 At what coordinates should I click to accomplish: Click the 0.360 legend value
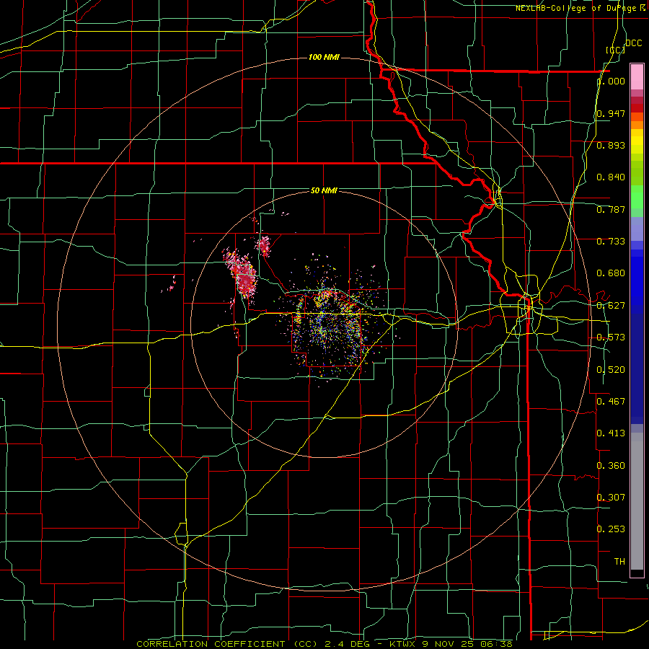coord(611,466)
